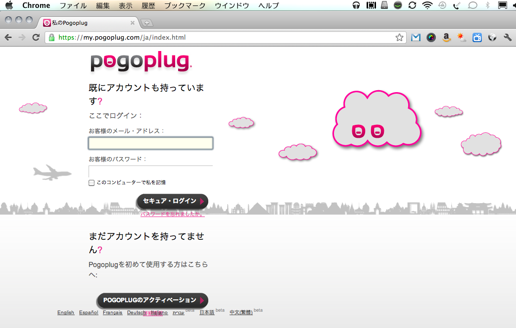Switch language to Español
The image size is (516, 328).
[x=89, y=313]
